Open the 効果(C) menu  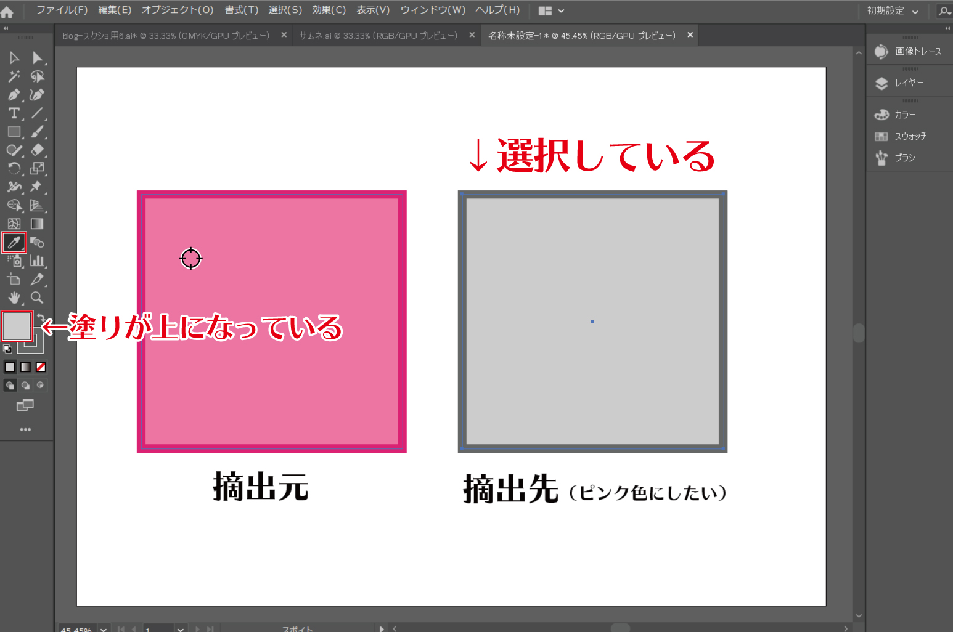329,10
